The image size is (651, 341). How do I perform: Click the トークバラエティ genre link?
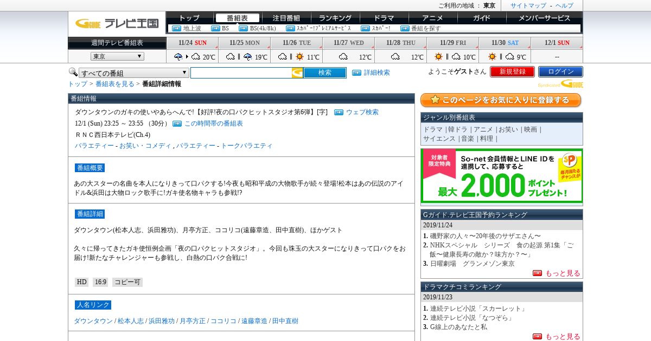(247, 146)
